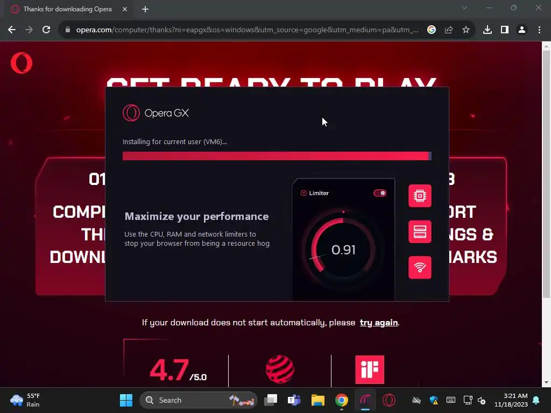Open the Google account icon in address bar
The width and height of the screenshot is (551, 413).
coord(432,30)
